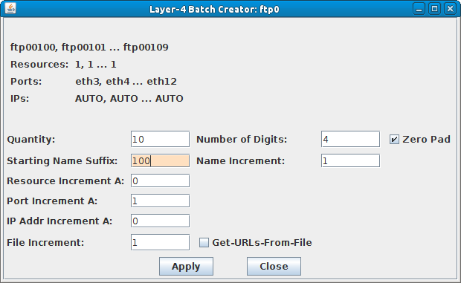Viewport: 461px width, 283px height.
Task: Enable the Get-URLs-From-File checkbox
Action: point(204,243)
